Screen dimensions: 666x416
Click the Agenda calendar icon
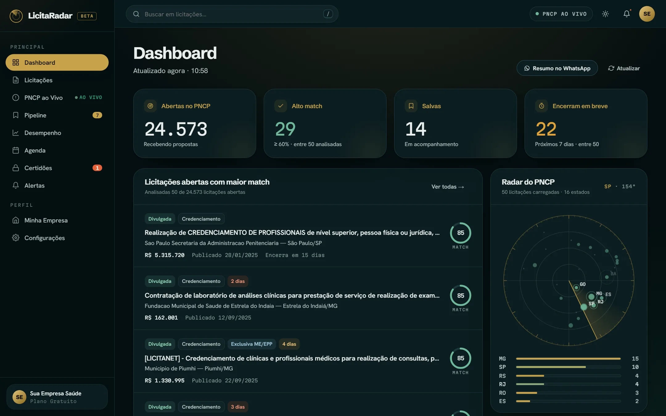click(16, 150)
